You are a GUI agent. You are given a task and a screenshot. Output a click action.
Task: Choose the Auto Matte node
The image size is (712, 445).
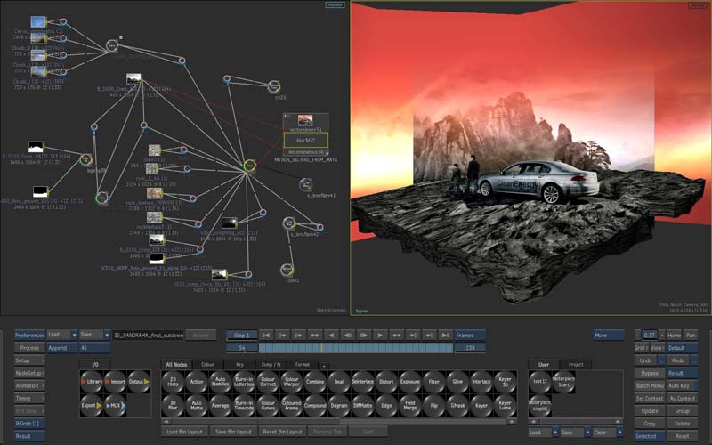pyautogui.click(x=197, y=406)
